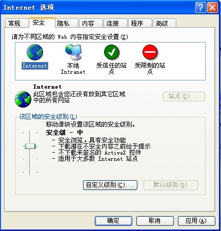
Task: Select the Internet zone globe icon
Action: point(35,52)
